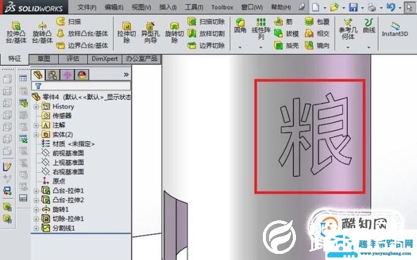Viewport: 417px width, 260px height.
Task: Open the 帮助(H) menu
Action: [281, 7]
